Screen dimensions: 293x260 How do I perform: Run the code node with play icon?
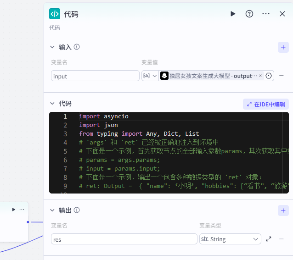coord(233,14)
